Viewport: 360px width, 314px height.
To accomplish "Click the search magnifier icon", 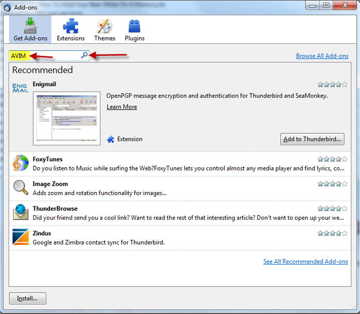I will (x=84, y=55).
